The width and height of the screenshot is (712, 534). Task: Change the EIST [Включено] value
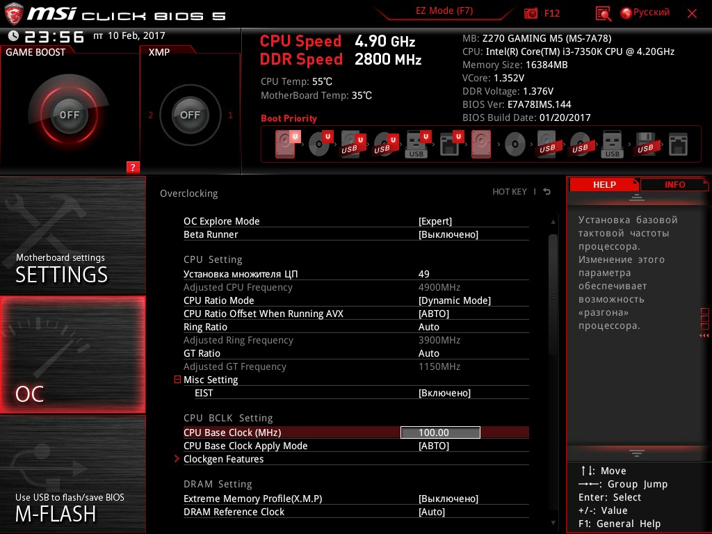coord(444,393)
